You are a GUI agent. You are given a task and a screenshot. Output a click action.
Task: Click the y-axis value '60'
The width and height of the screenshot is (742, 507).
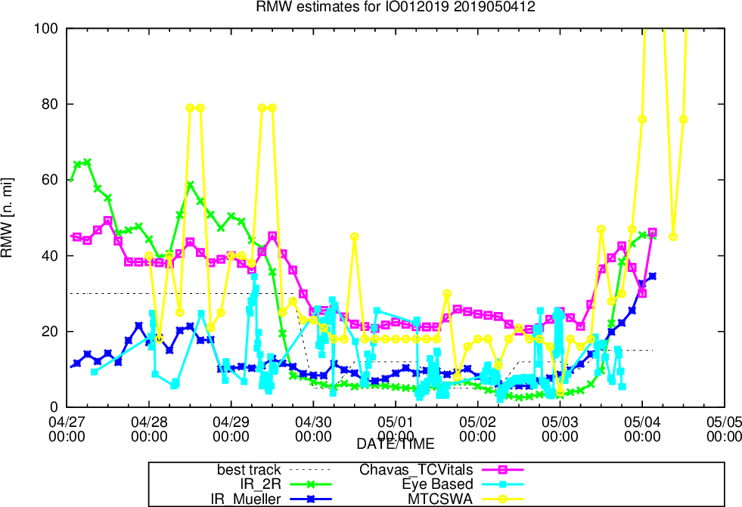[50, 180]
